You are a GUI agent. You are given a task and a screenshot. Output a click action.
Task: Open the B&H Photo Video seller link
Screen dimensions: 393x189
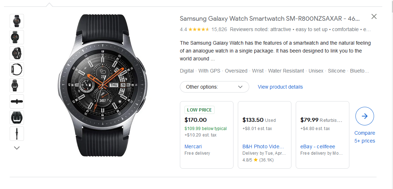pyautogui.click(x=263, y=146)
